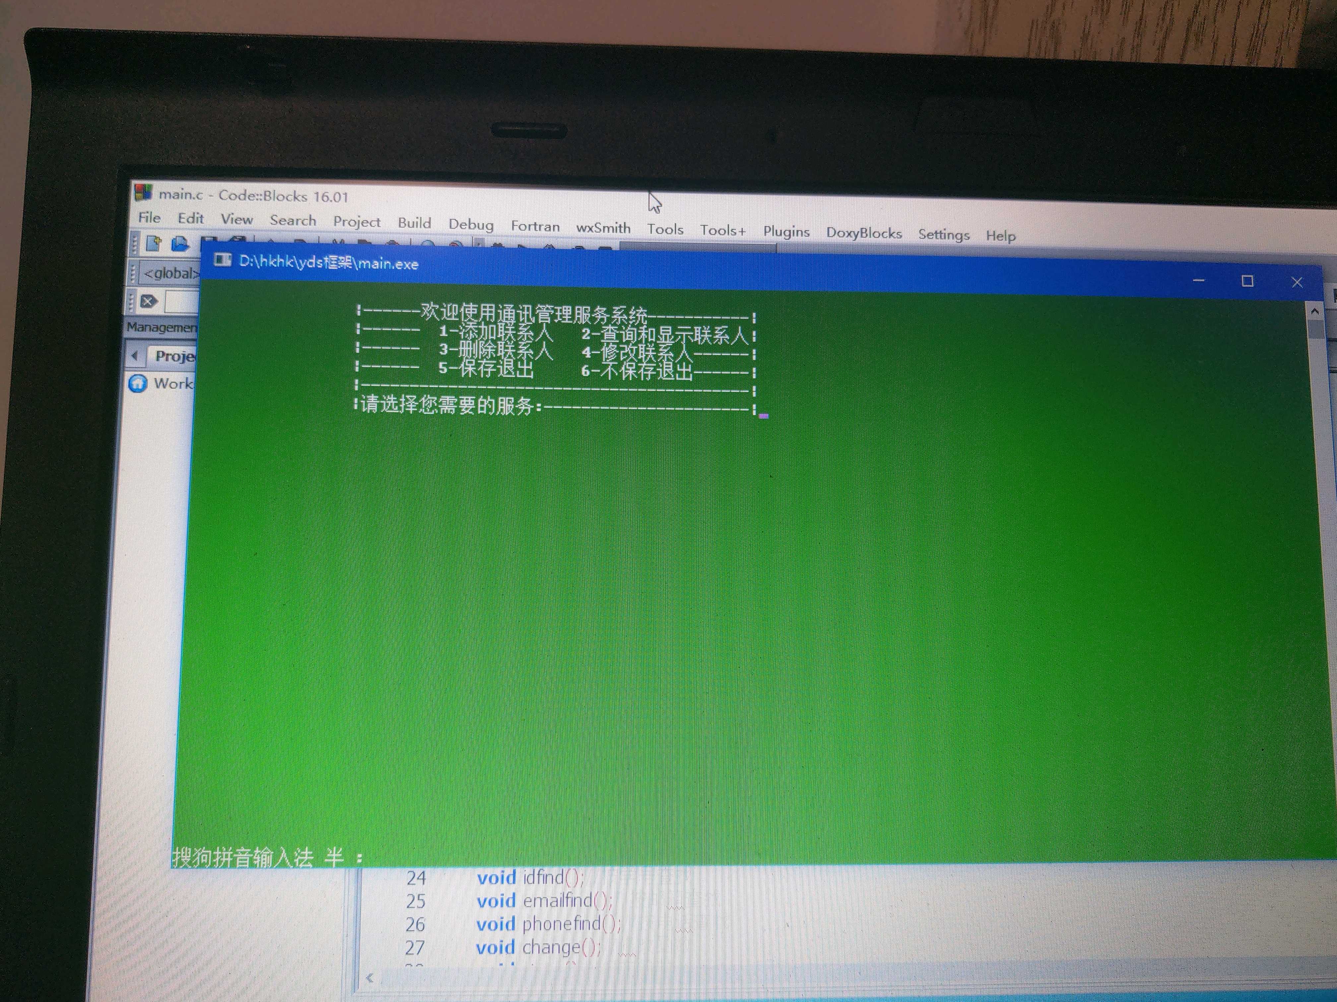Click the Open file icon in the Code::Blocks toolbar
The image size is (1337, 1002).
[x=179, y=244]
